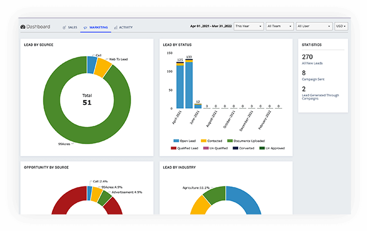This screenshot has height=231, width=367.
Task: Click the bar labeled 133
Action: [x=189, y=83]
